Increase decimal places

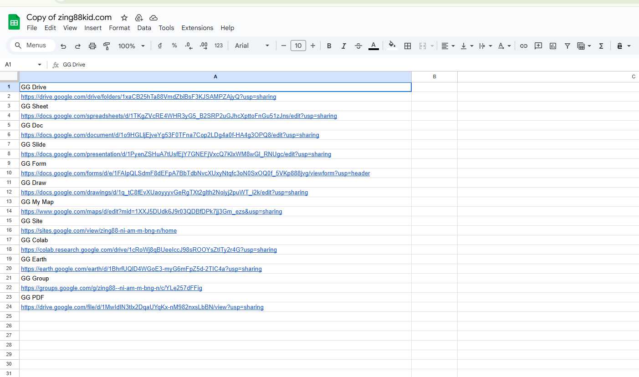click(x=204, y=46)
